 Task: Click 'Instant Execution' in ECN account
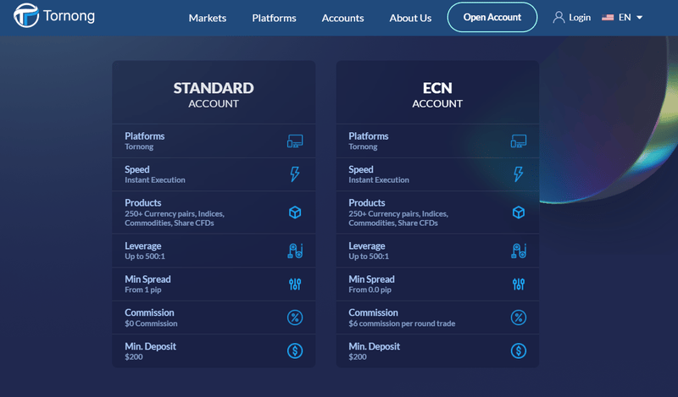point(379,180)
